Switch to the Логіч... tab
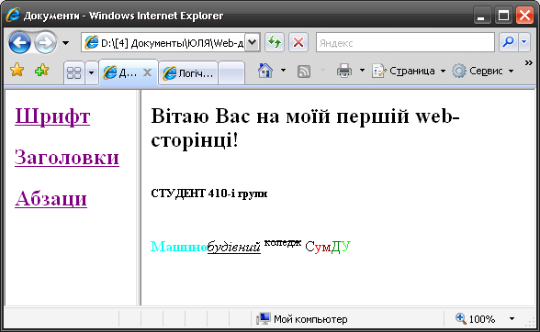This screenshot has width=540, height=332. point(188,73)
